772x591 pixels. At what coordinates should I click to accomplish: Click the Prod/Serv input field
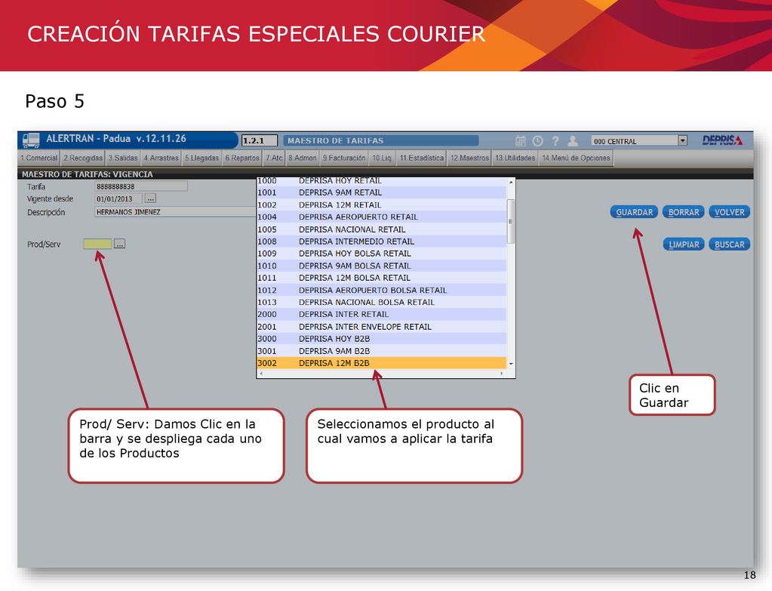click(97, 244)
